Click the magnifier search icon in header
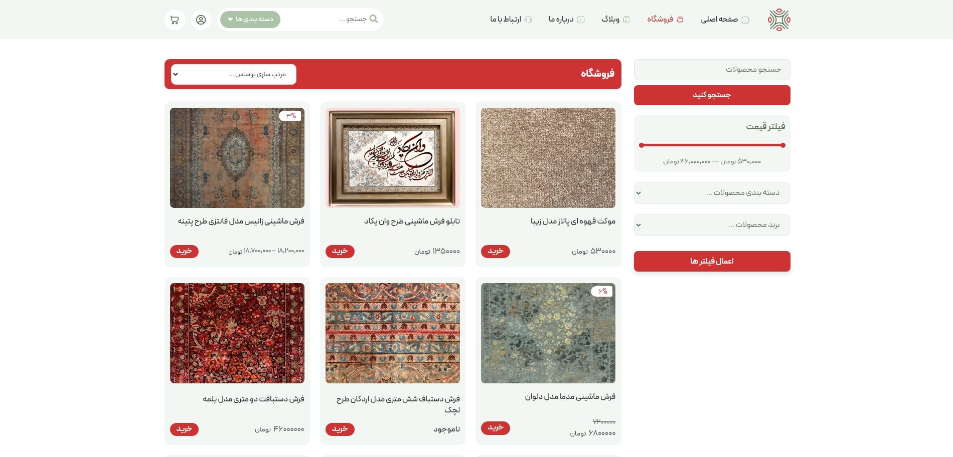This screenshot has width=953, height=457. tap(374, 19)
